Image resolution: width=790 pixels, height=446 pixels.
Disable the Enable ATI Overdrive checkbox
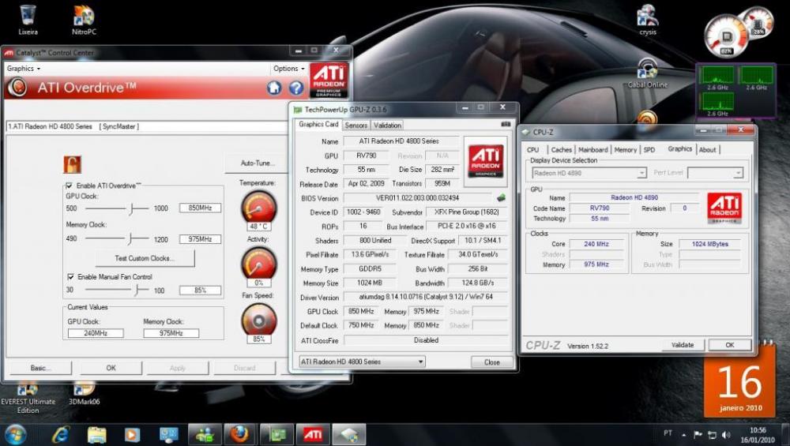coord(70,186)
